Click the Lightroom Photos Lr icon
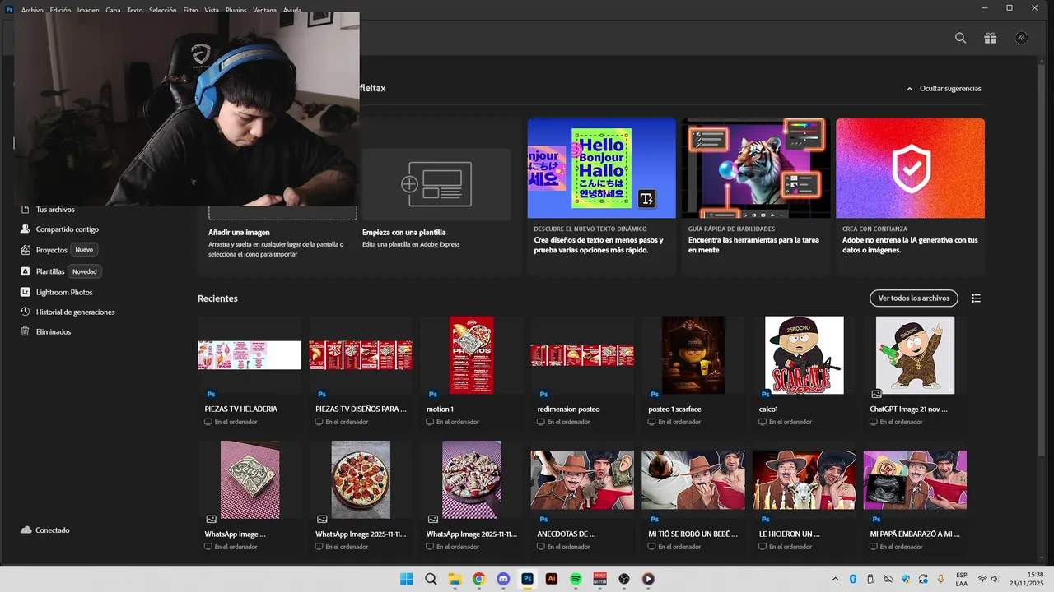1054x592 pixels. [x=26, y=292]
